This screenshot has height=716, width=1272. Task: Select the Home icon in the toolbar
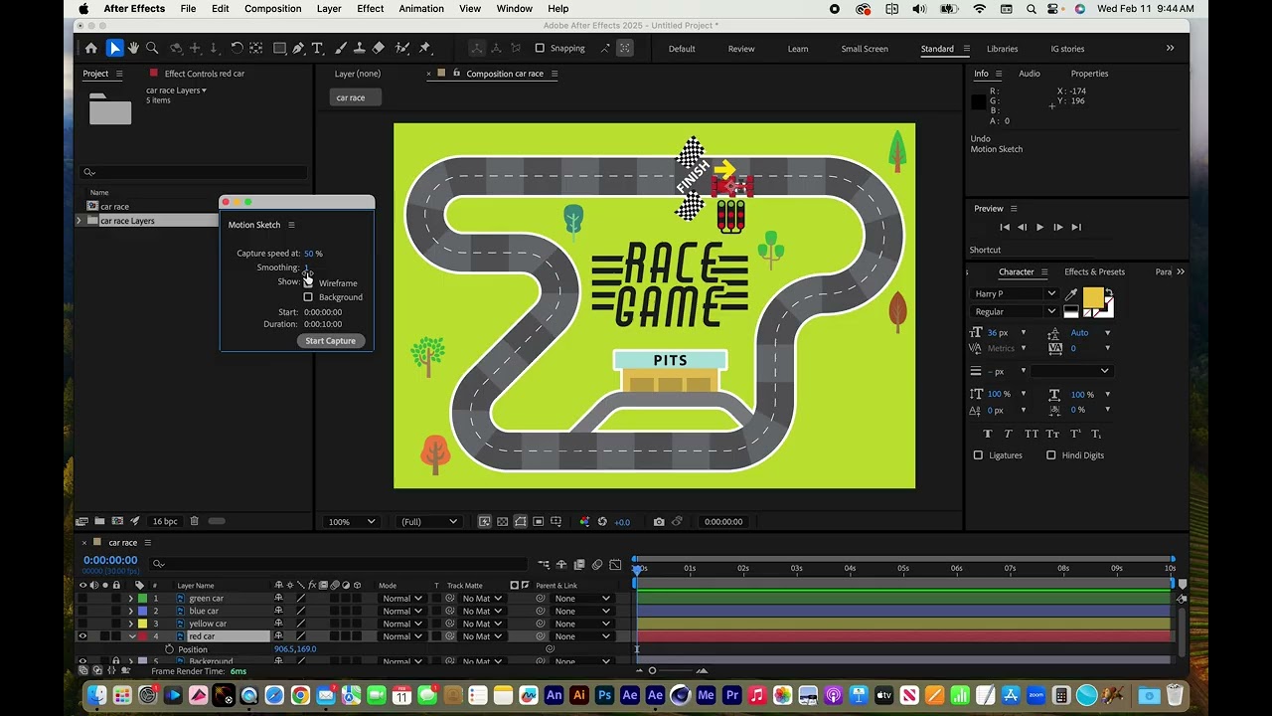[x=91, y=48]
